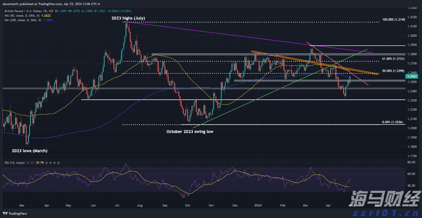Select the RSI (14, close) indicator legend
This screenshot has height=218, width=422.
click(x=14, y=163)
